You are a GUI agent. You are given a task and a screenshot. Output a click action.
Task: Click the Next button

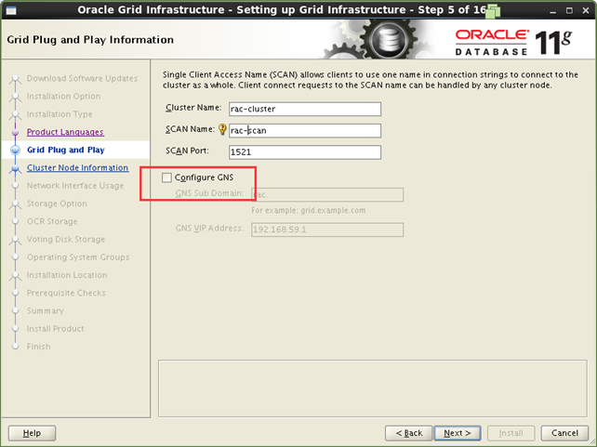[458, 433]
